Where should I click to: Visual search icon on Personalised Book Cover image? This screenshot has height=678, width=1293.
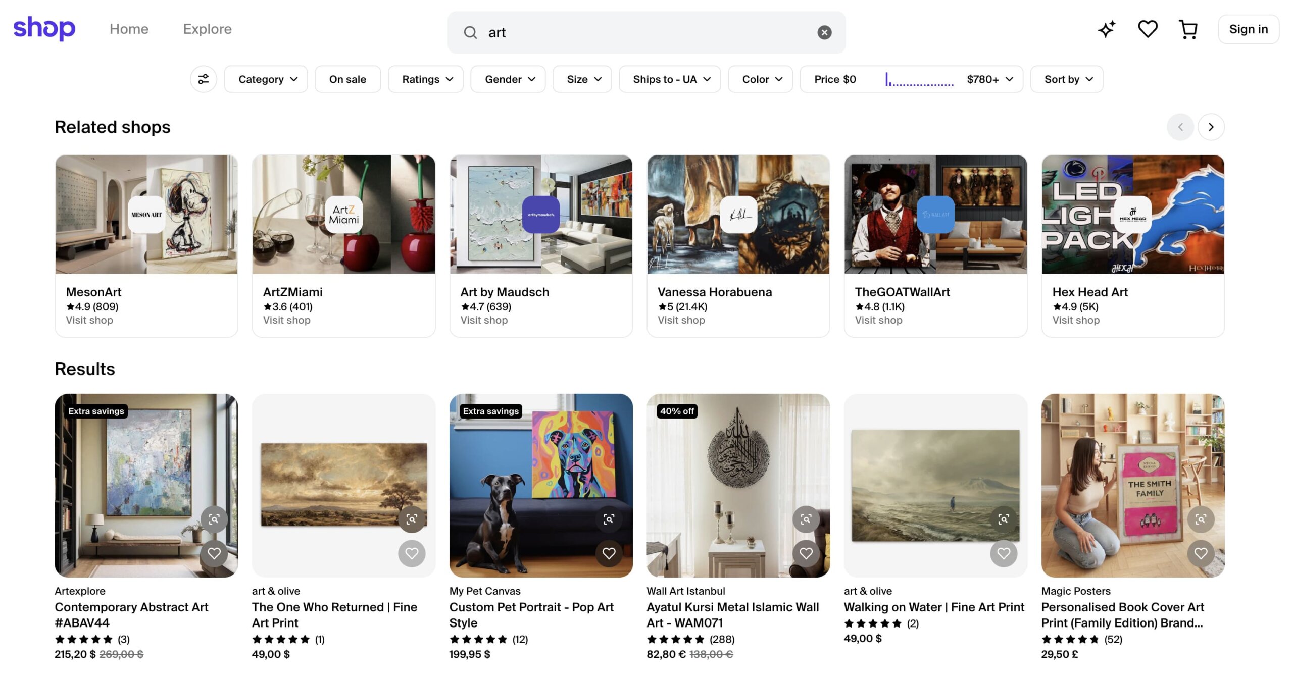tap(1201, 519)
